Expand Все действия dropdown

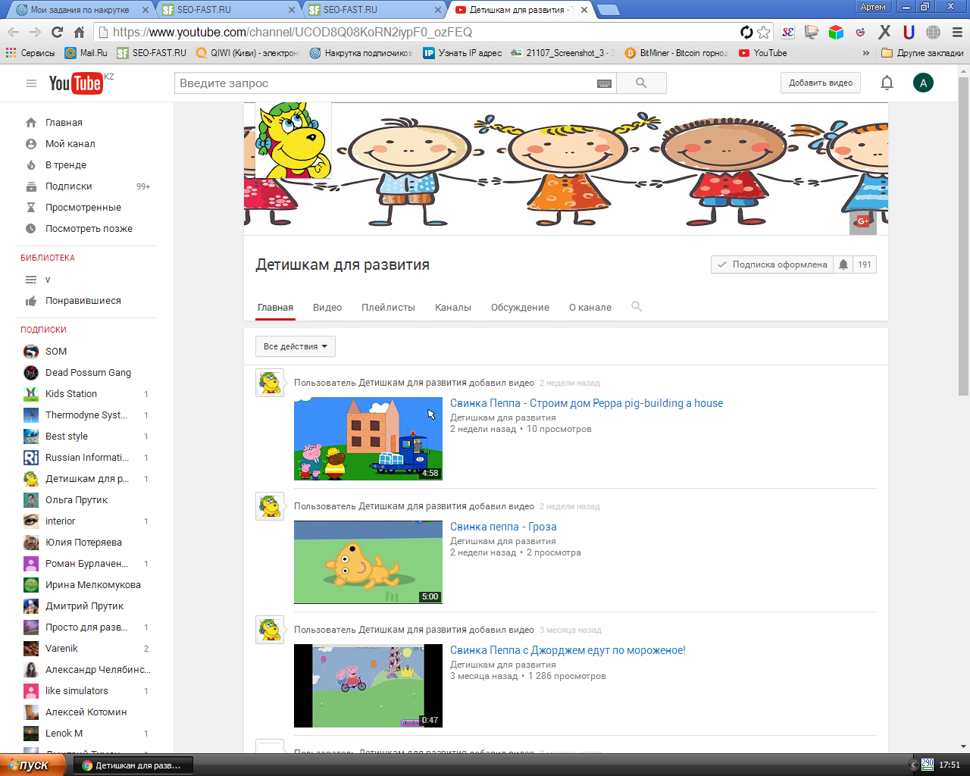(x=296, y=346)
